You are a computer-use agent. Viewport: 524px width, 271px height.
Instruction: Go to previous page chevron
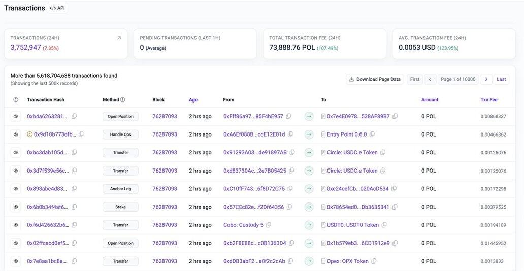click(430, 79)
